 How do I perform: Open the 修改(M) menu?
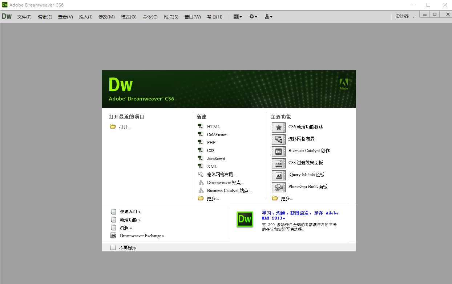pyautogui.click(x=106, y=17)
